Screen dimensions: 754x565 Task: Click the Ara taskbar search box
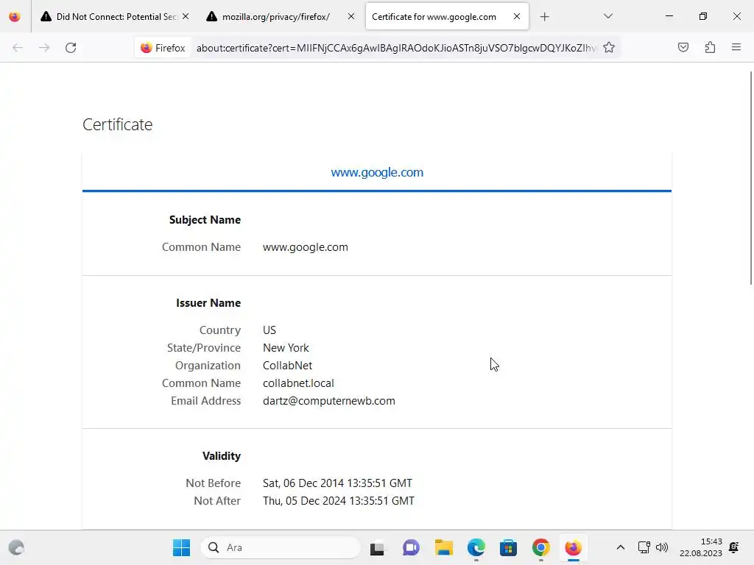[x=281, y=547]
